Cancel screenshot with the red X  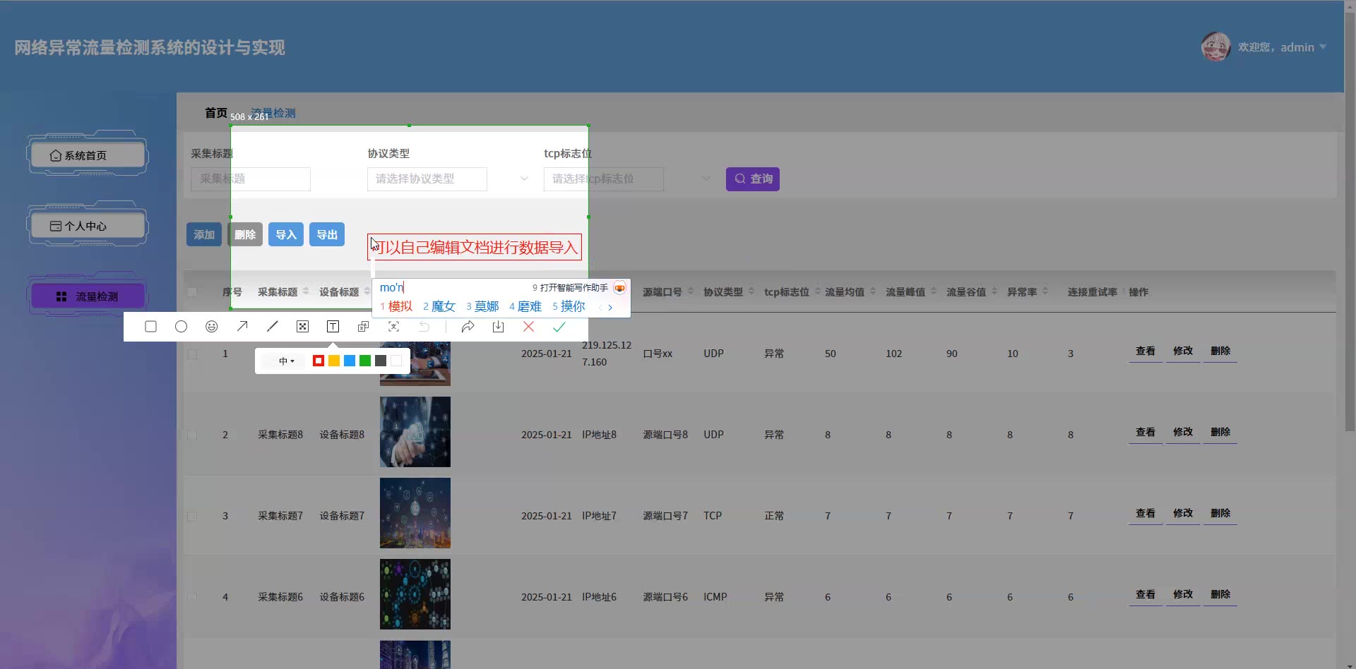[x=528, y=327]
